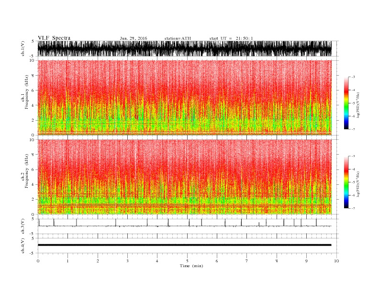Click the "4" kHz tick on ch.1 spectrogram

pyautogui.click(x=33, y=105)
